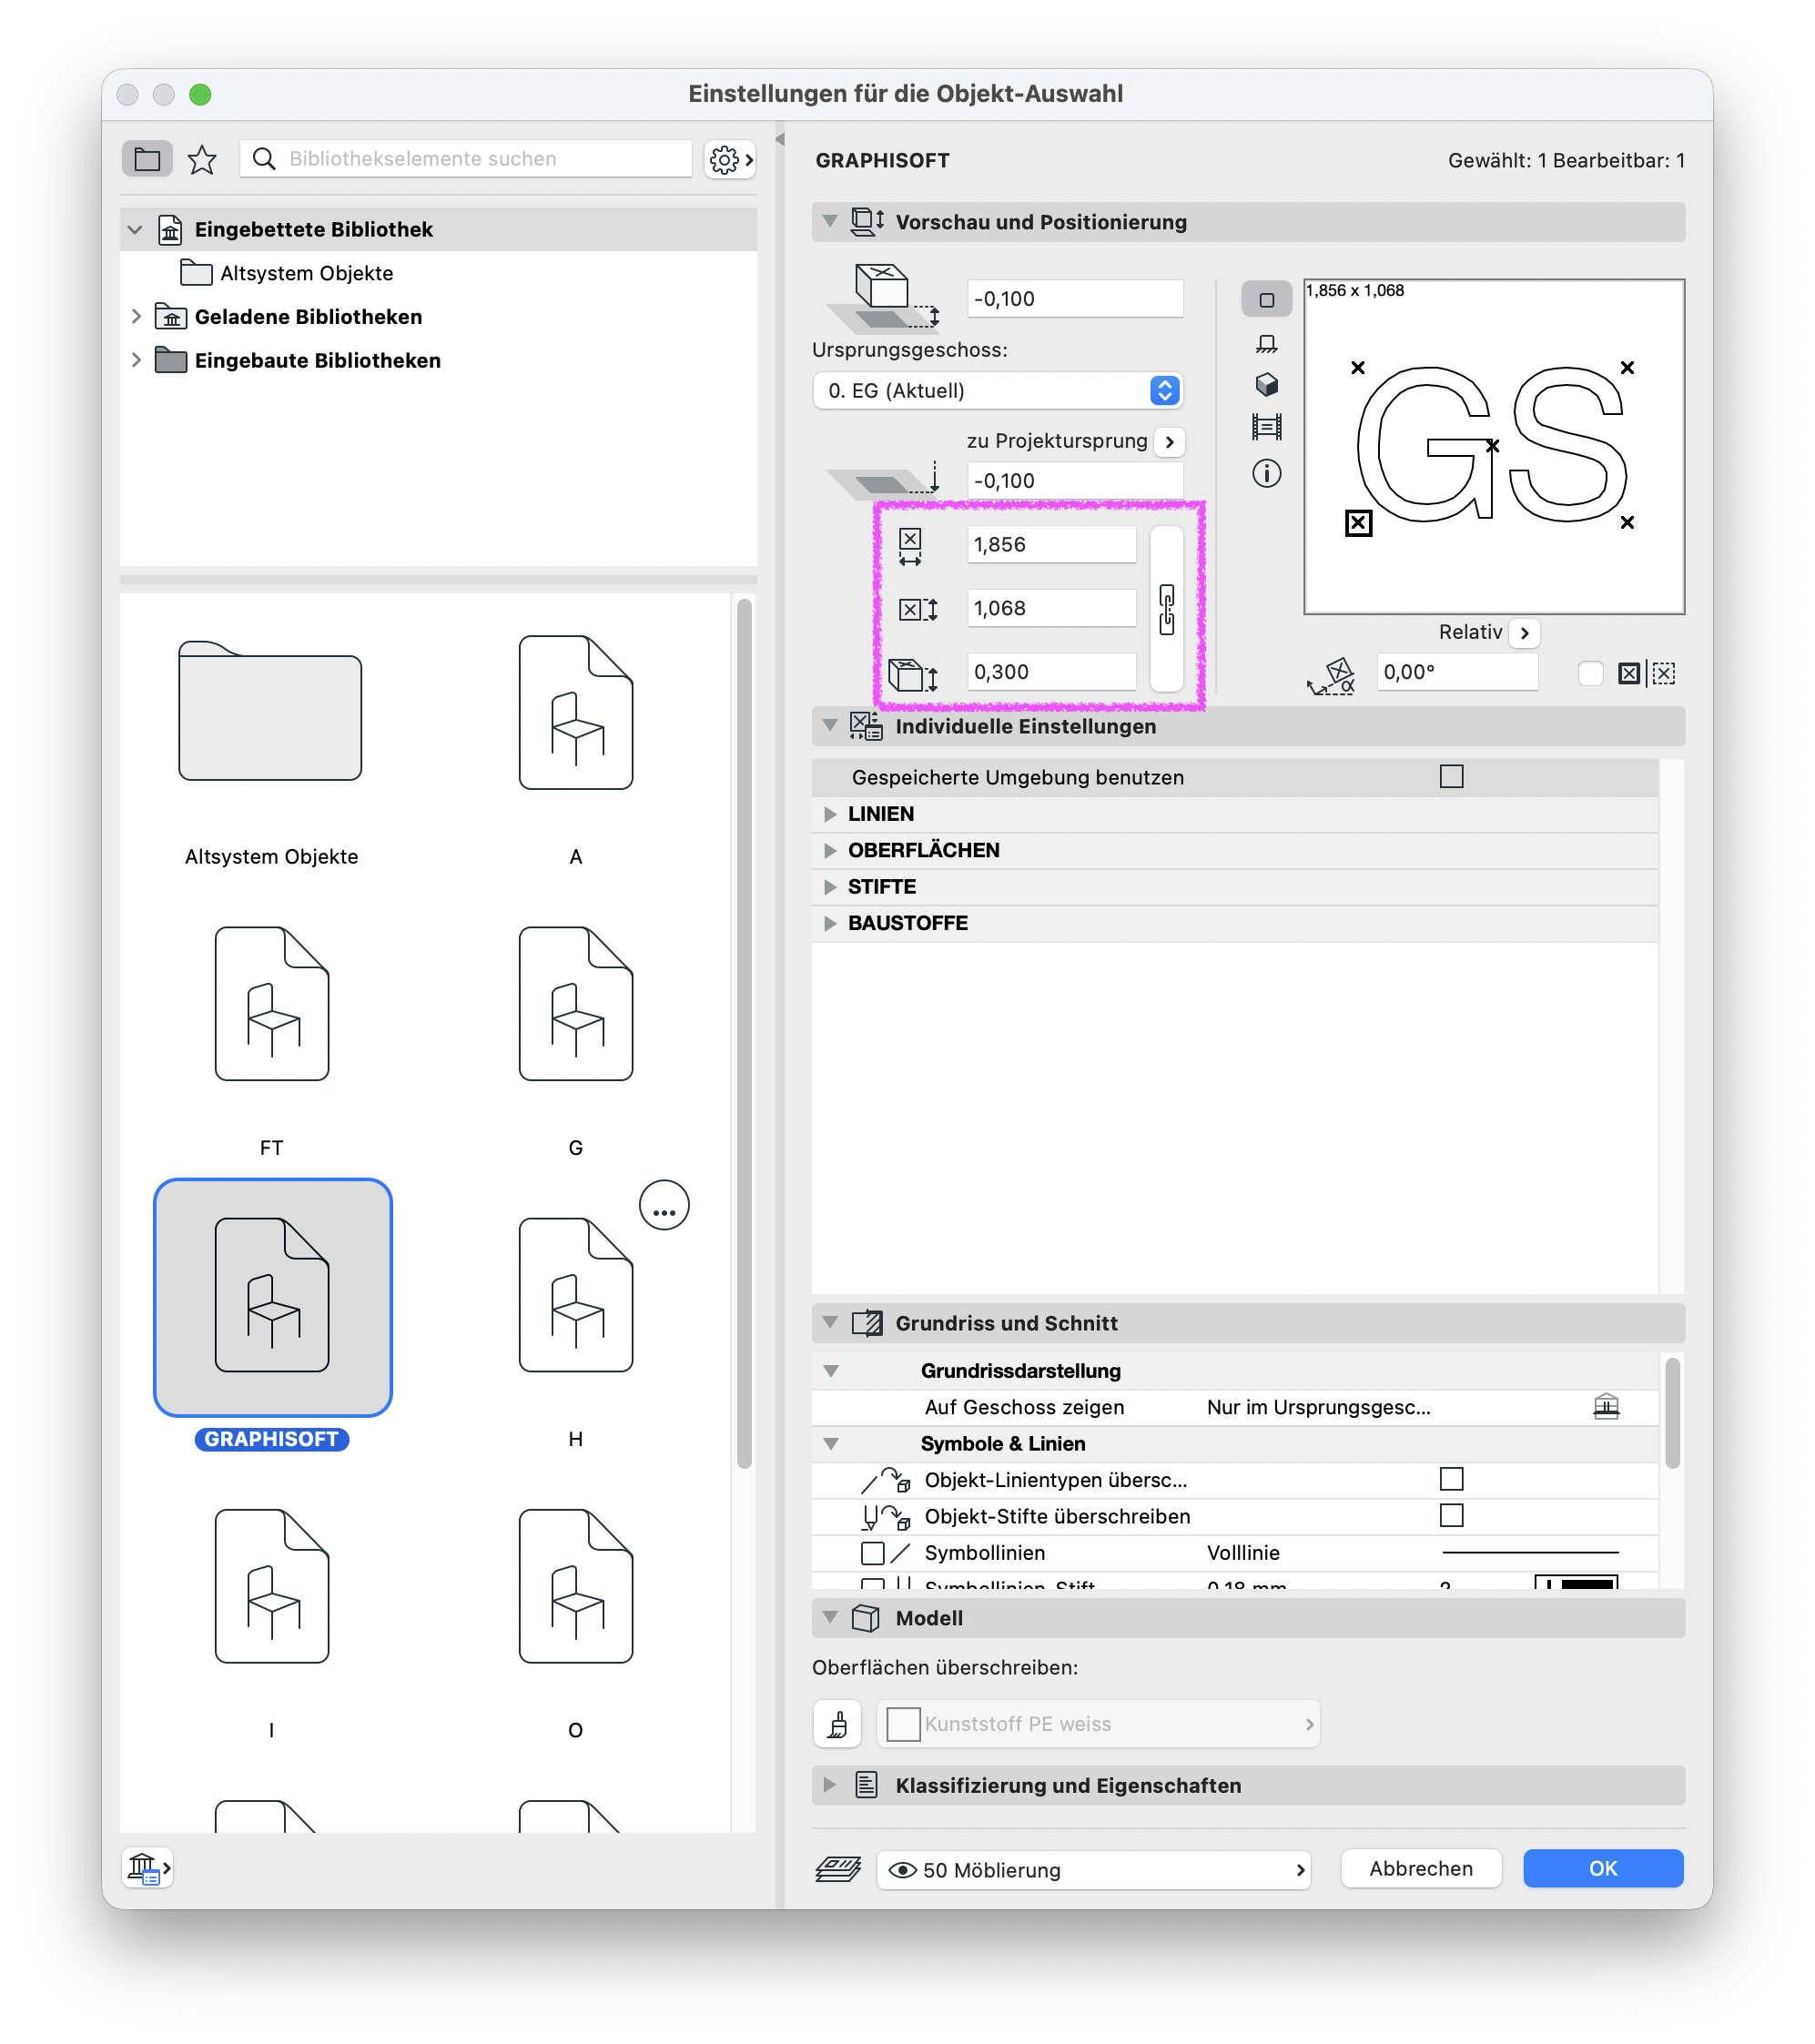Confirm the dialog with OK
The width and height of the screenshot is (1815, 2044).
point(1603,1868)
